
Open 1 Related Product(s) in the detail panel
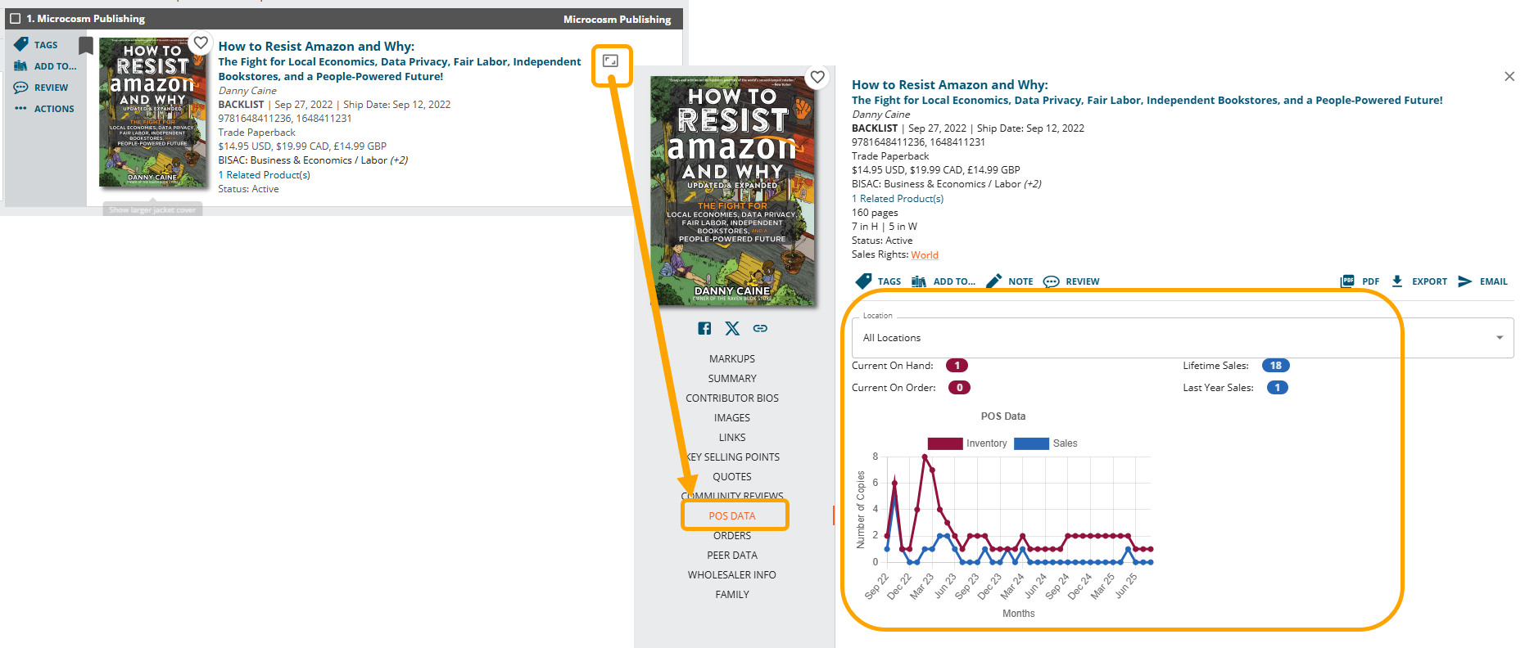coord(898,199)
